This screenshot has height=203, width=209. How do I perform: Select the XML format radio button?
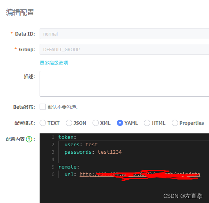pyautogui.click(x=96, y=123)
